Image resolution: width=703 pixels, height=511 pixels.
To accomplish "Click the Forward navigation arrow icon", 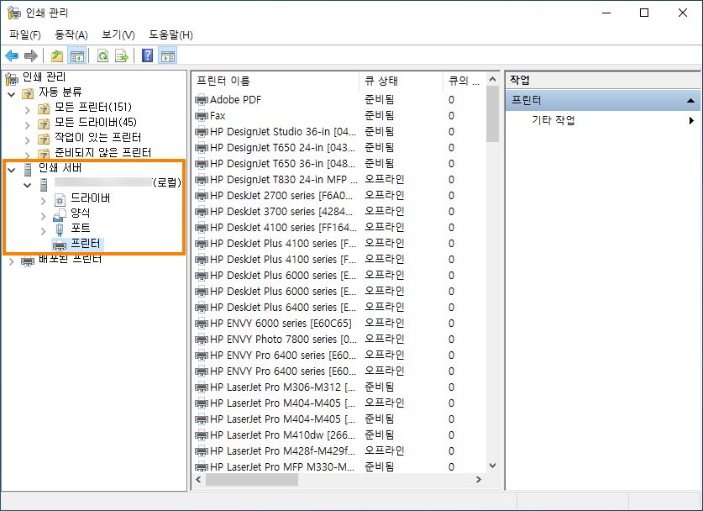I will 31,55.
